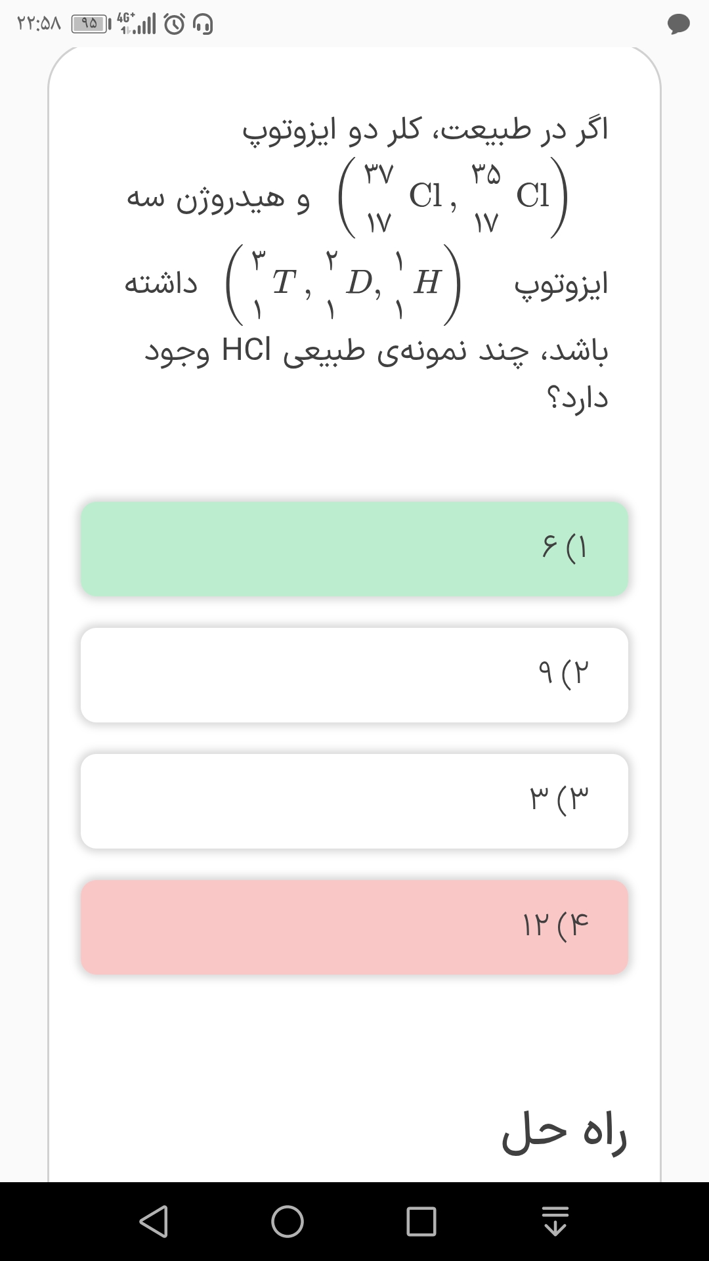Tap the status bar clock time

(x=39, y=25)
